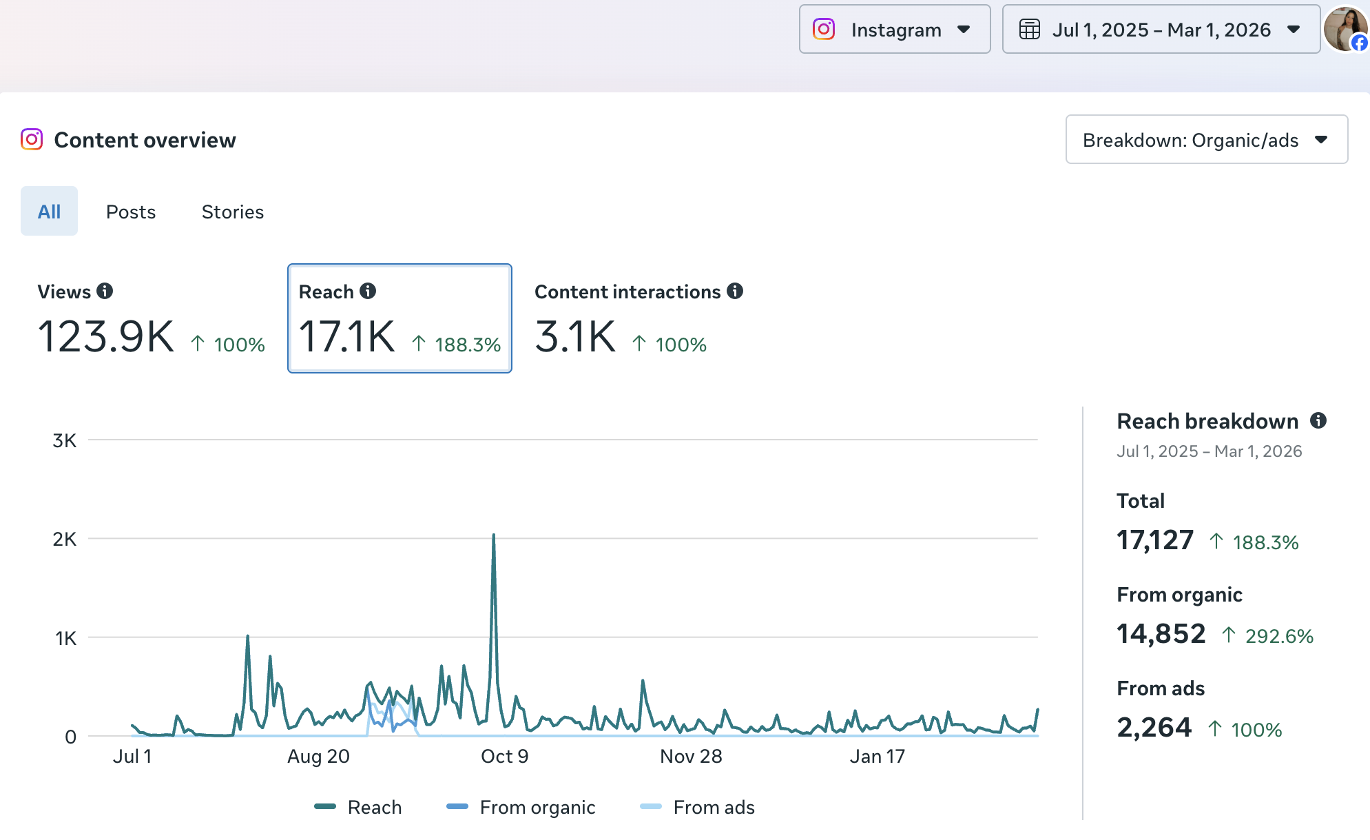Click the Oct peak on reach chart
The height and width of the screenshot is (840, 1370).
pyautogui.click(x=494, y=536)
